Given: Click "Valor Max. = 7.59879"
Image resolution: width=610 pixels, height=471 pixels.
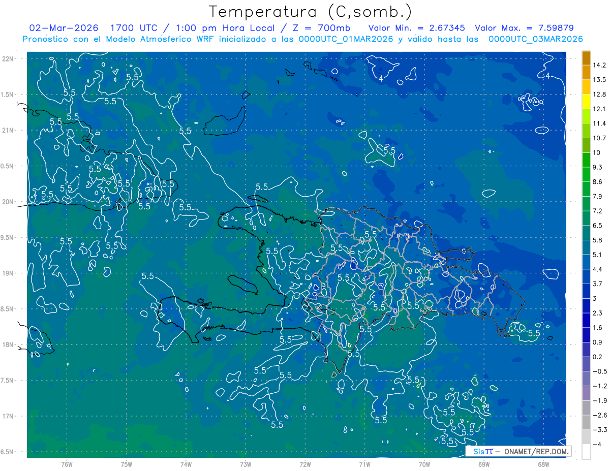Looking at the screenshot, I should [524, 28].
